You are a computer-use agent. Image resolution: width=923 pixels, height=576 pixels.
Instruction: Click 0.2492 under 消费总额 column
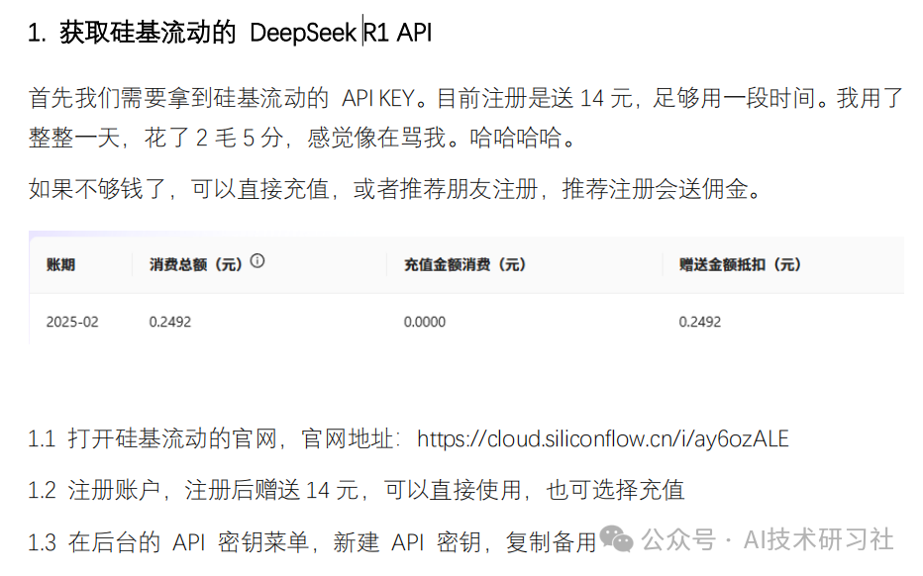click(170, 322)
